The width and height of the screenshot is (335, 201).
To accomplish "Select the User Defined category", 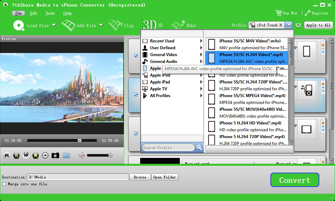I will click(172, 48).
